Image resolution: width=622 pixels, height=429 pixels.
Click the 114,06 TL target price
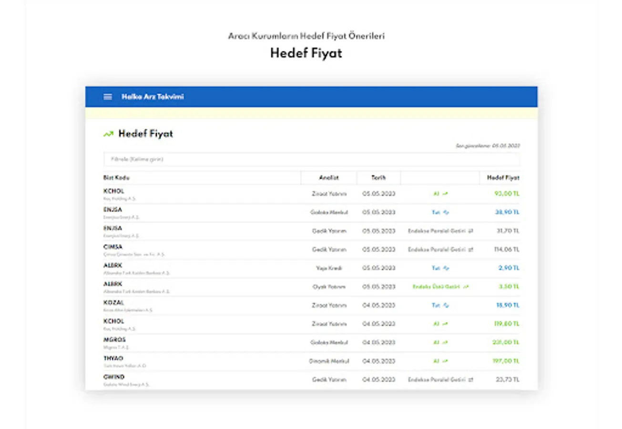click(506, 250)
